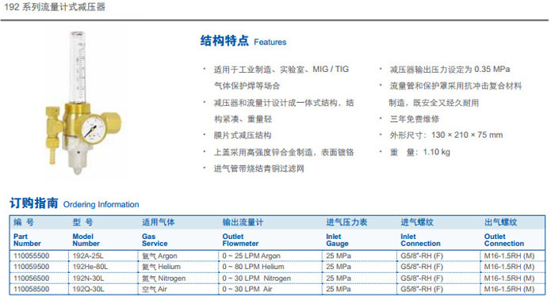555x307 pixels.
Task: Click the Gas Service column header
Action: click(155, 240)
